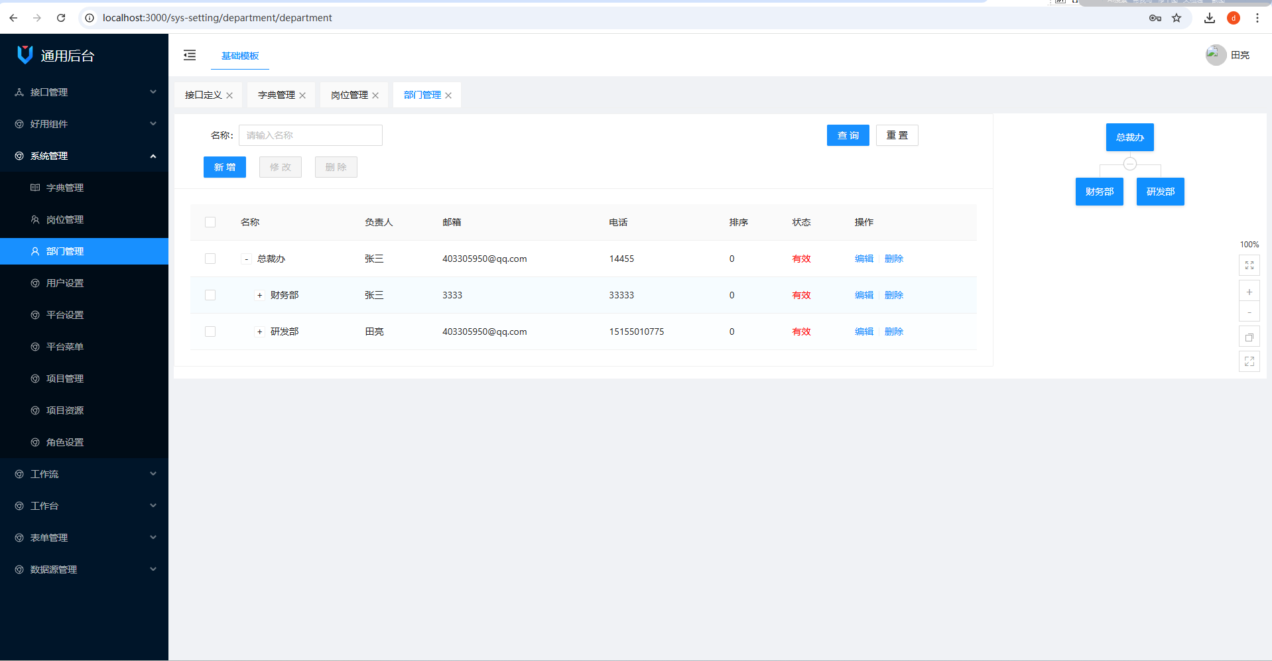This screenshot has height=661, width=1272.
Task: Check the checkbox on the 研发部 row
Action: coord(210,331)
